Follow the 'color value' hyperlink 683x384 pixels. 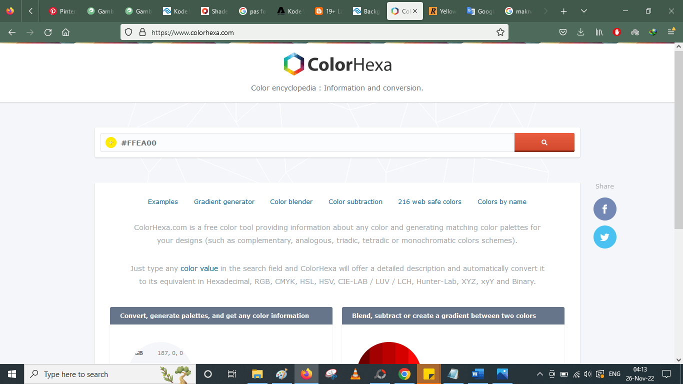(x=199, y=268)
